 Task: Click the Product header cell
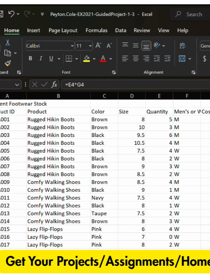pos(59,111)
